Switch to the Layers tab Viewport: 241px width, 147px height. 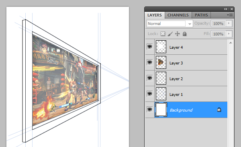pyautogui.click(x=155, y=15)
